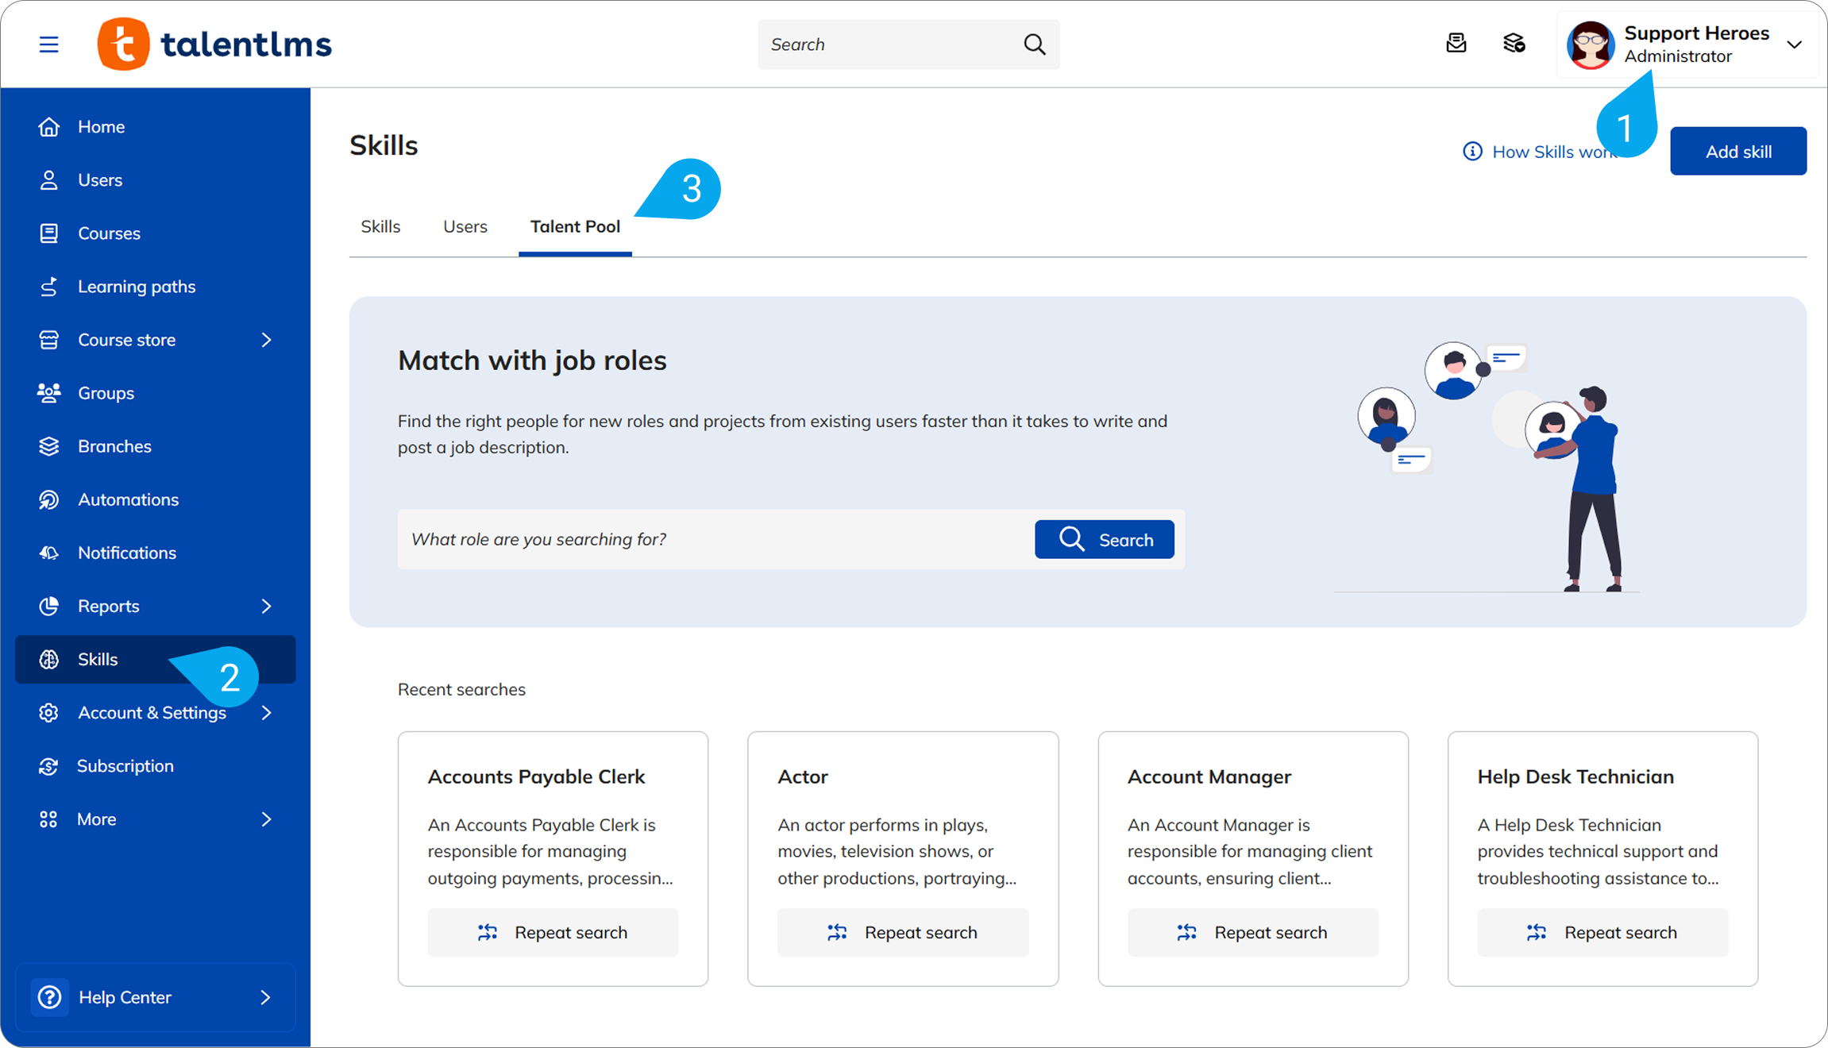Open Learning paths in sidebar
The image size is (1828, 1048).
click(x=136, y=287)
